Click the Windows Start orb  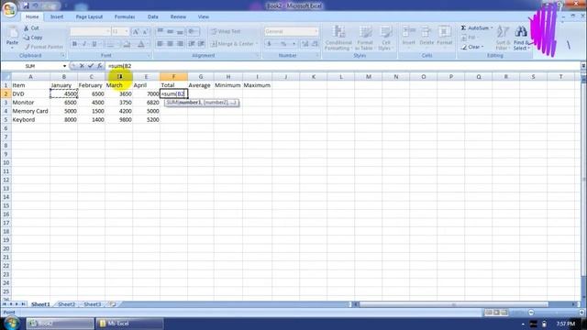point(11,323)
